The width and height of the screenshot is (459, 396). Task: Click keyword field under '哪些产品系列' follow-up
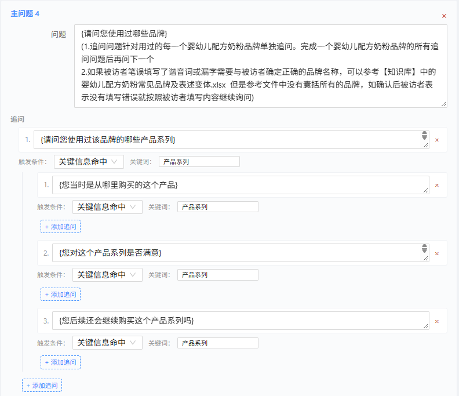click(199, 162)
